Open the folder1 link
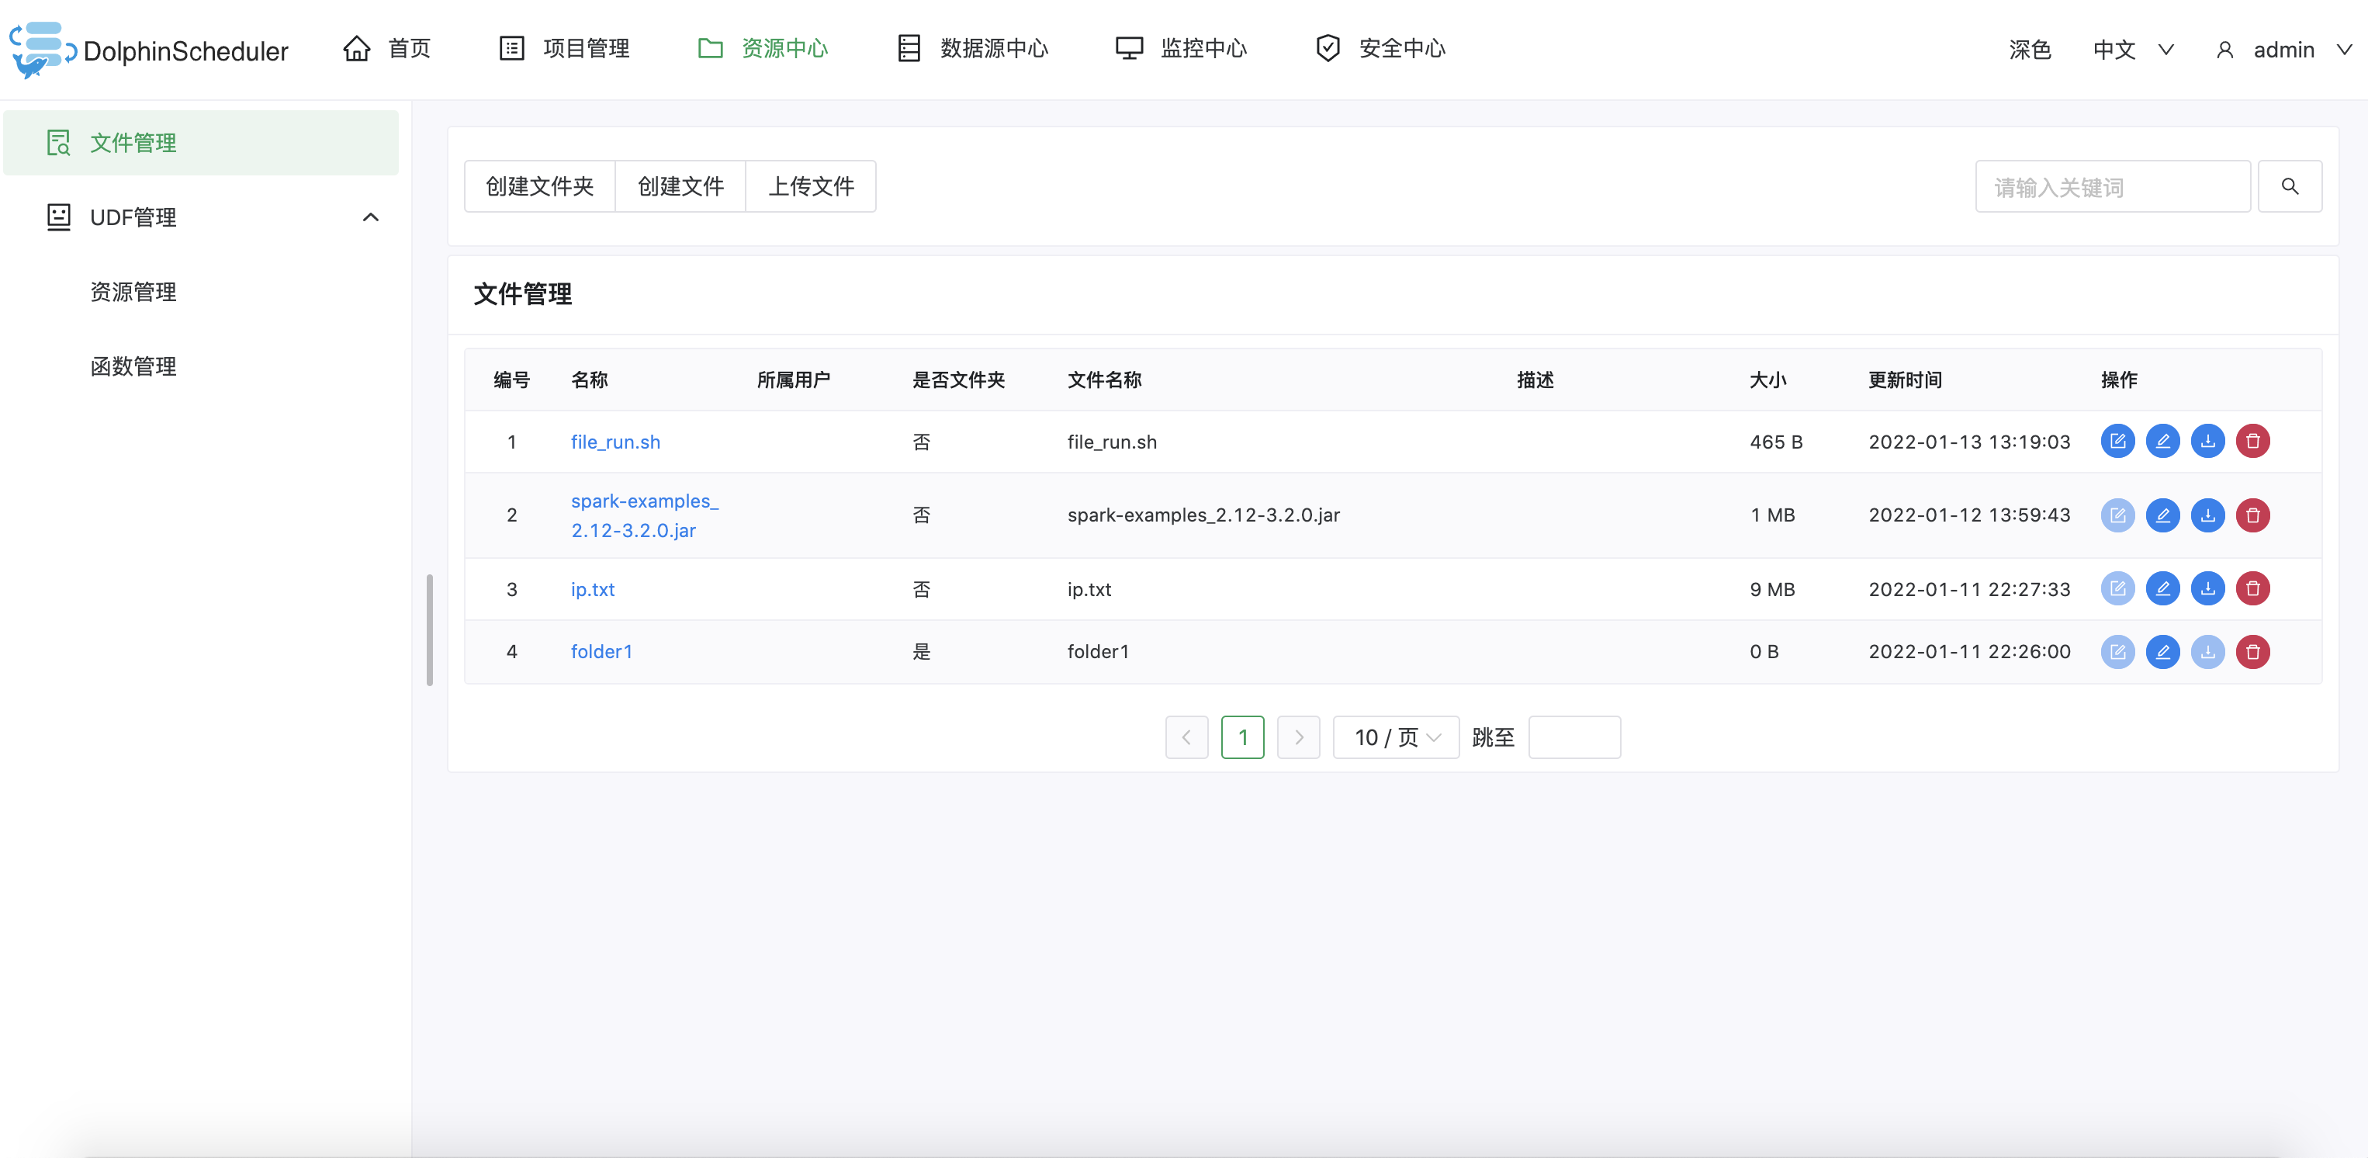This screenshot has height=1158, width=2368. click(x=601, y=651)
